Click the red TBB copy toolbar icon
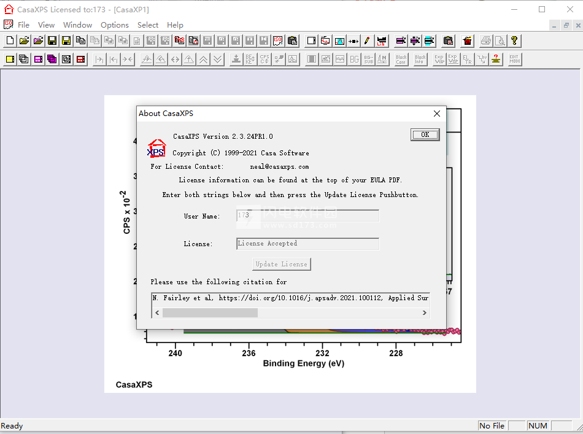The height and width of the screenshot is (434, 583). tap(179, 41)
